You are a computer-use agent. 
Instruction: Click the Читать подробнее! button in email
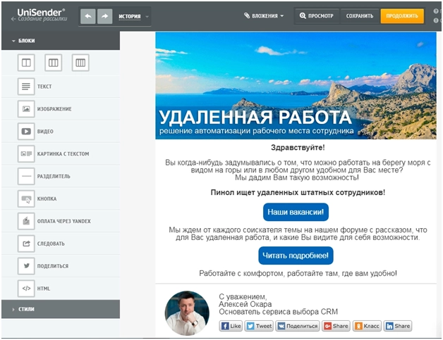[296, 256]
